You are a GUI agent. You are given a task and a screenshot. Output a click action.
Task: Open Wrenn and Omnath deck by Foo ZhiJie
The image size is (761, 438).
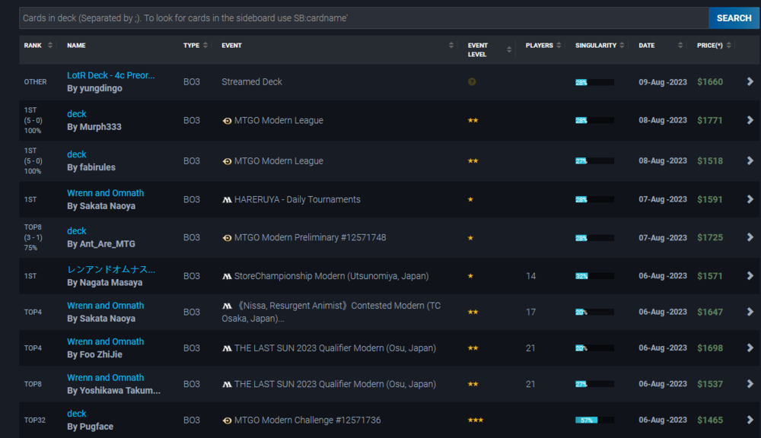(x=105, y=341)
